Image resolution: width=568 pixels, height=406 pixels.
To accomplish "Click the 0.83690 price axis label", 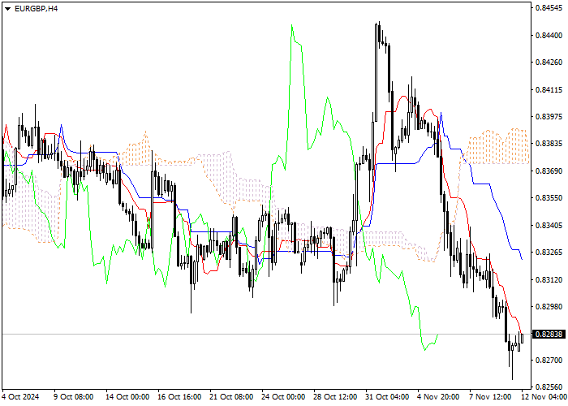I will 549,171.
